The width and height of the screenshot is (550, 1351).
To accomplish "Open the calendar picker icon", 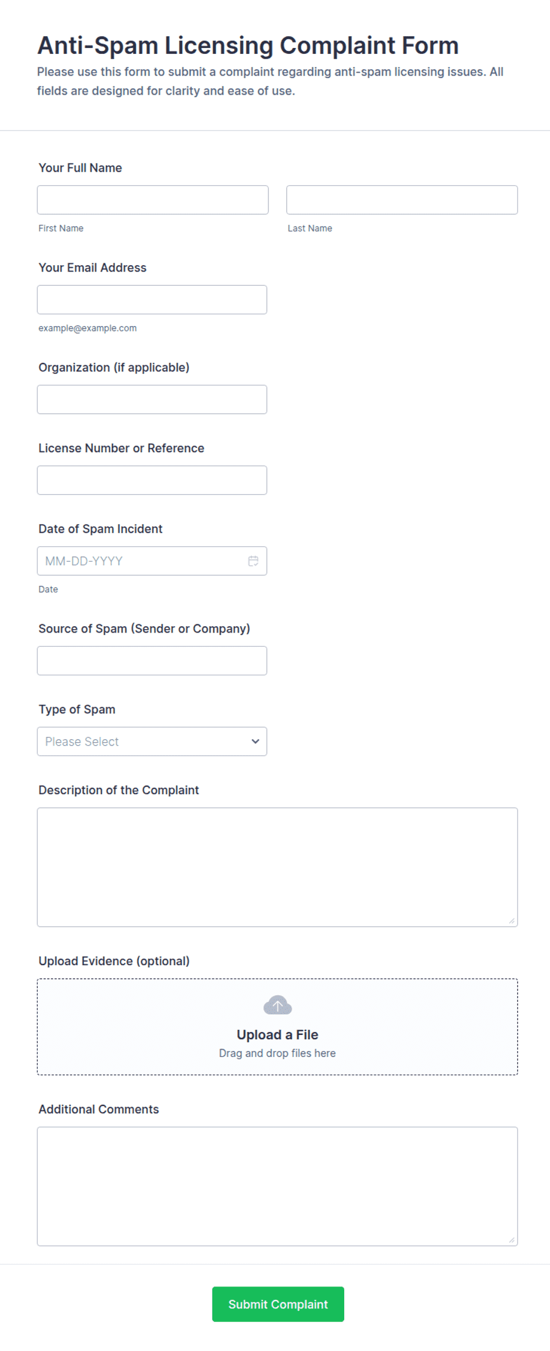I will [x=253, y=561].
